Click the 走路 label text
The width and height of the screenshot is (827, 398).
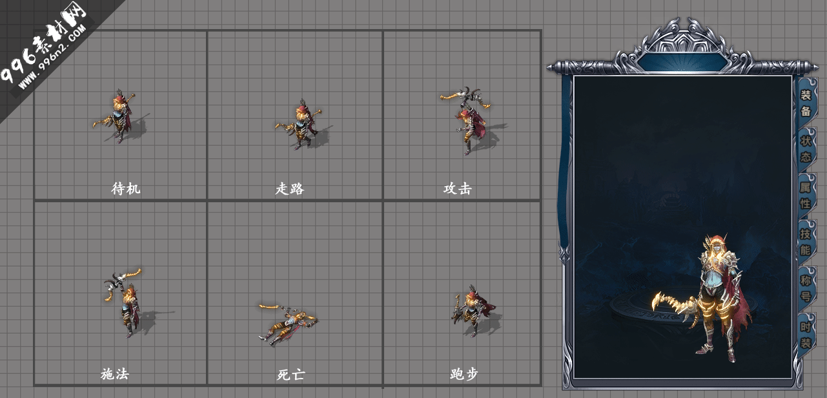click(x=290, y=189)
